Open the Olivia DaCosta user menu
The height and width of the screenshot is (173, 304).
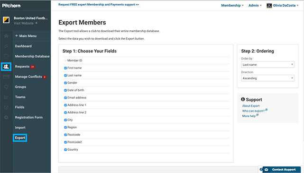283,6
